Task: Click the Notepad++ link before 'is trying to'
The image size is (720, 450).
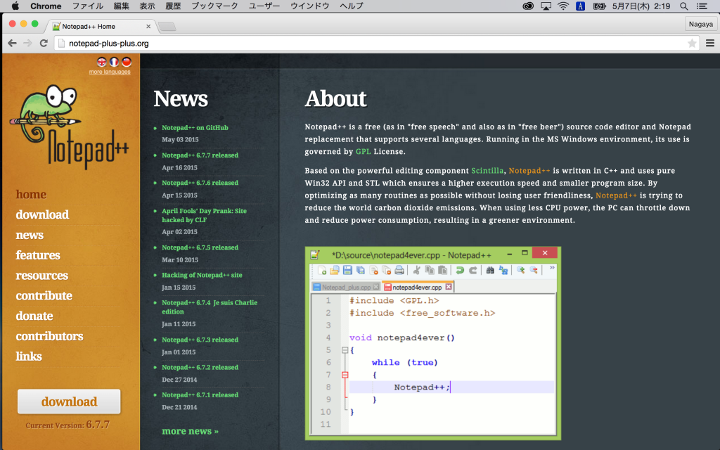Action: point(616,195)
